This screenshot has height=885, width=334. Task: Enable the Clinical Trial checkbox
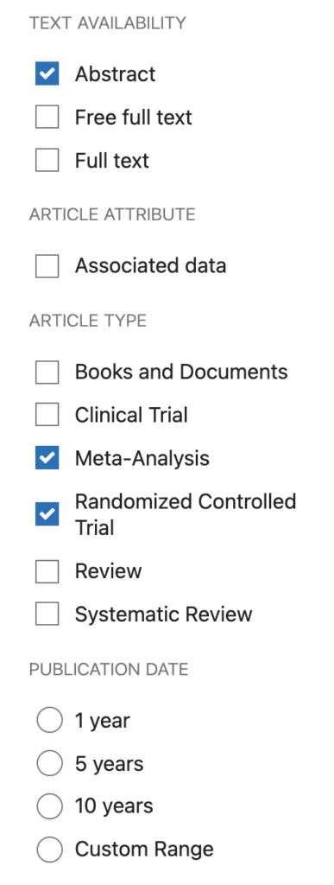coord(47,415)
